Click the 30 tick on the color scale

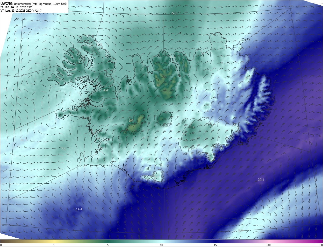point(269,245)
